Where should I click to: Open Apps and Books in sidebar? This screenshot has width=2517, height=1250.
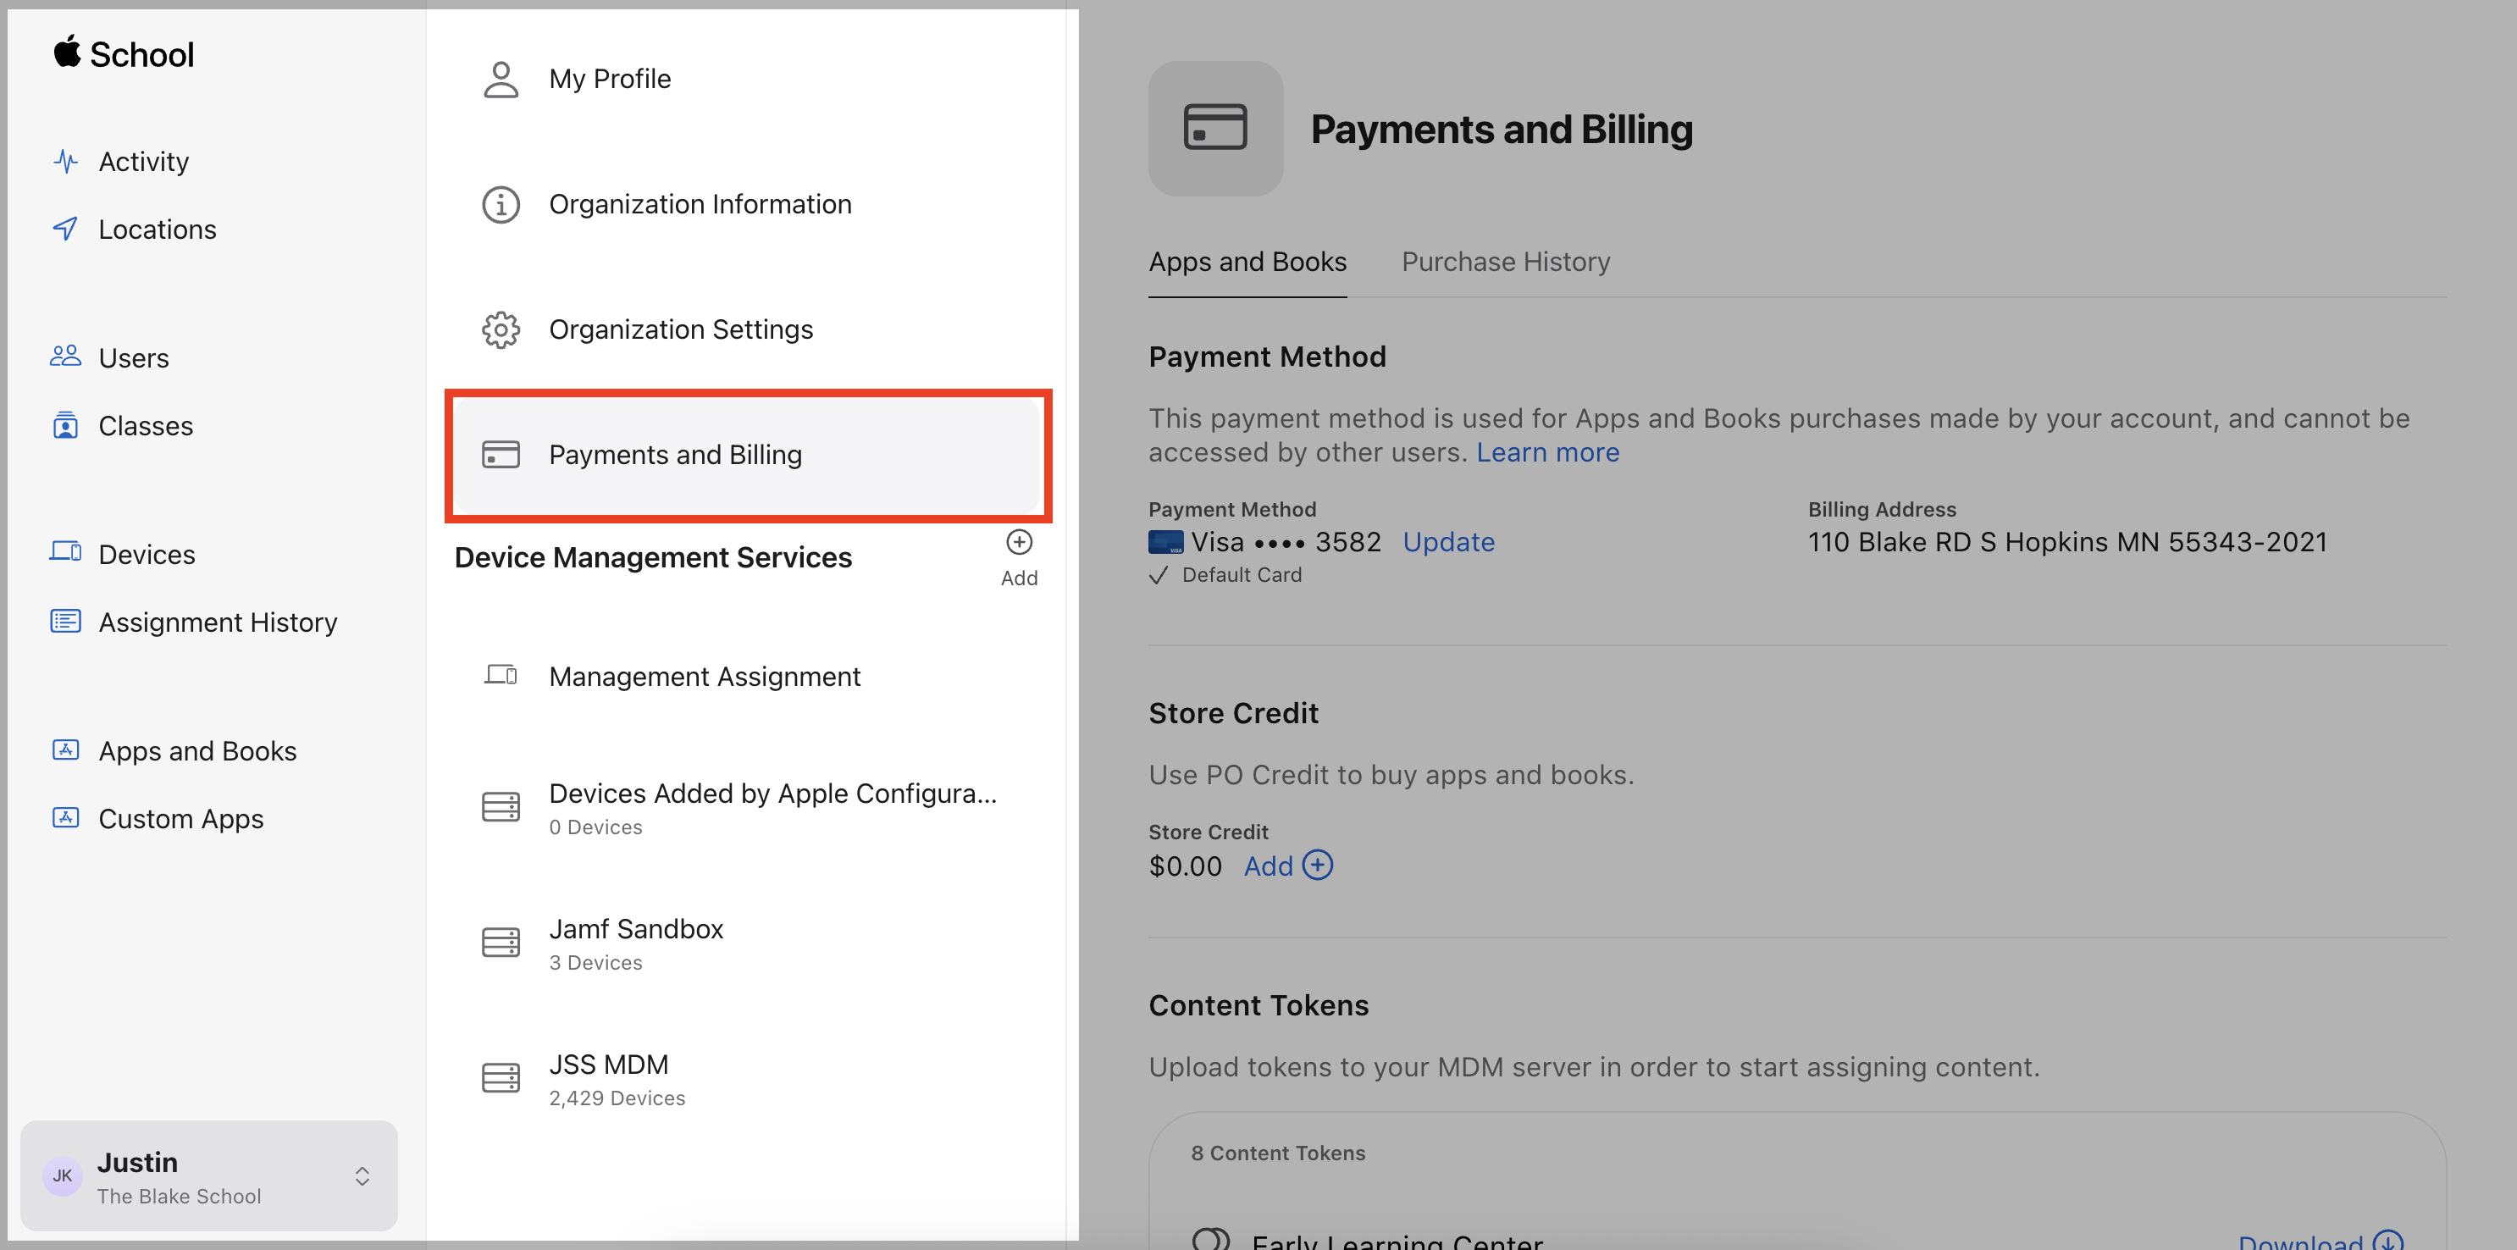pyautogui.click(x=197, y=750)
